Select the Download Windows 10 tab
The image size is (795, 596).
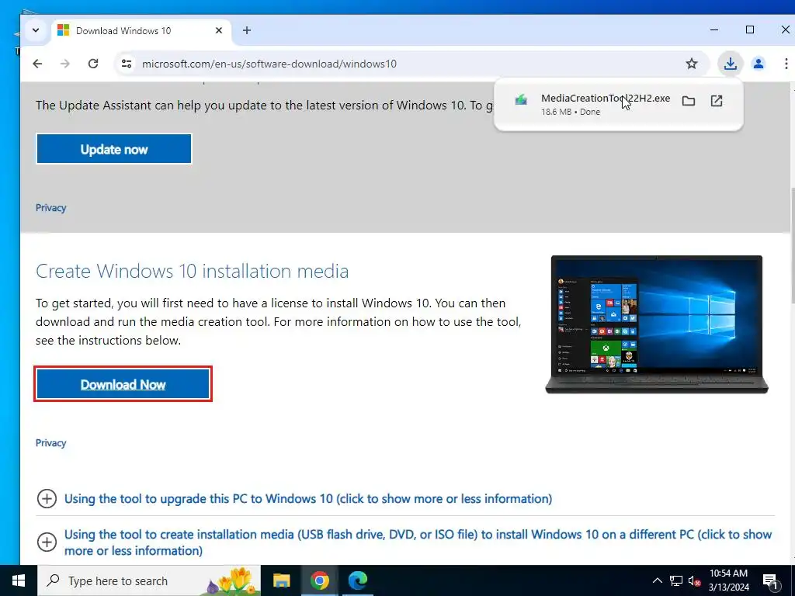pos(141,31)
